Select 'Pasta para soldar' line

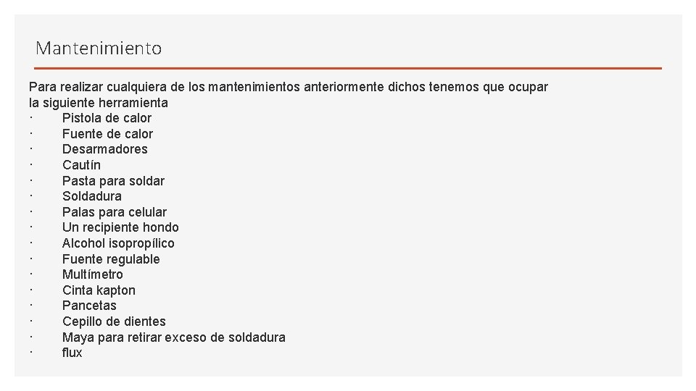coord(113,181)
